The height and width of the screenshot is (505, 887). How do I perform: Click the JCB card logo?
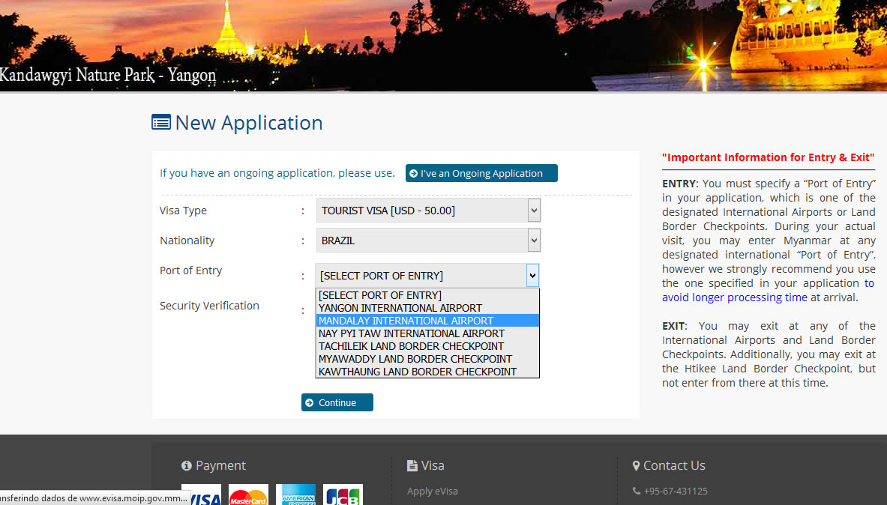tap(343, 496)
